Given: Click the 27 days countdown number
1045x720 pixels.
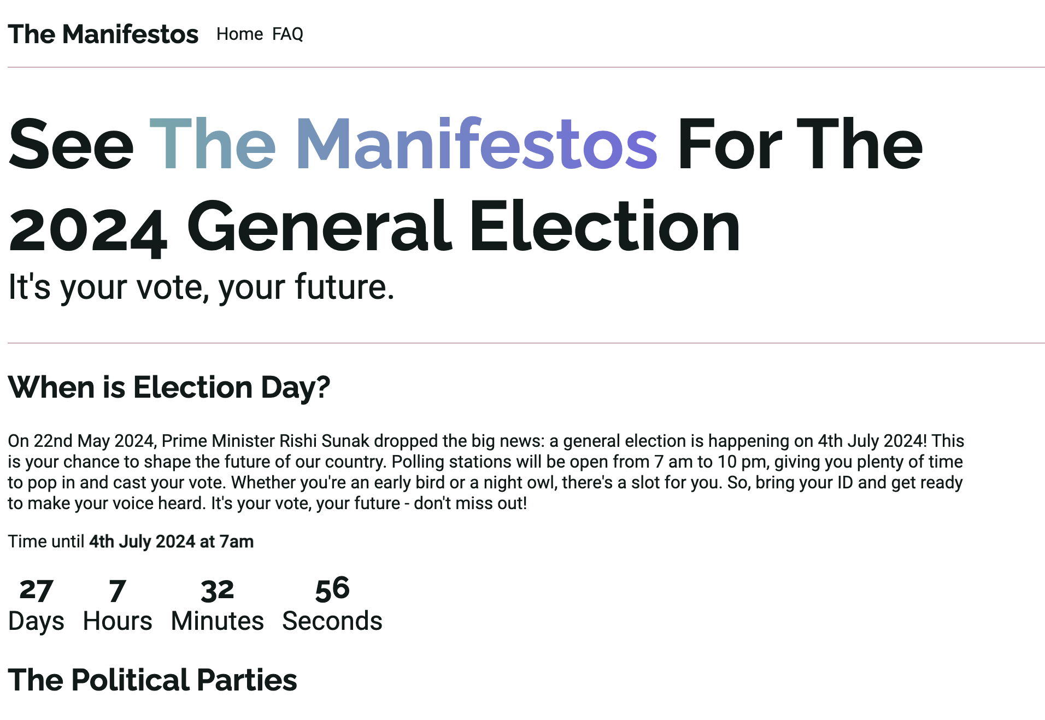Looking at the screenshot, I should 36,591.
